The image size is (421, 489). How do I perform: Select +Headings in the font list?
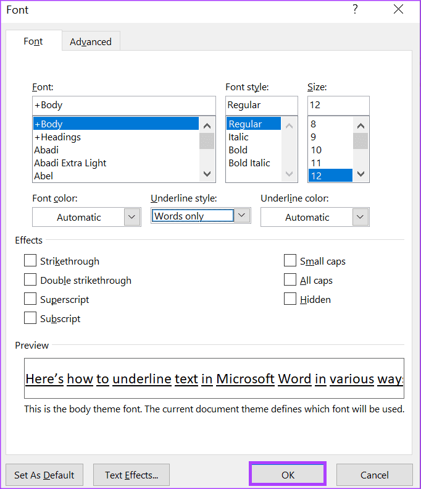click(x=116, y=137)
